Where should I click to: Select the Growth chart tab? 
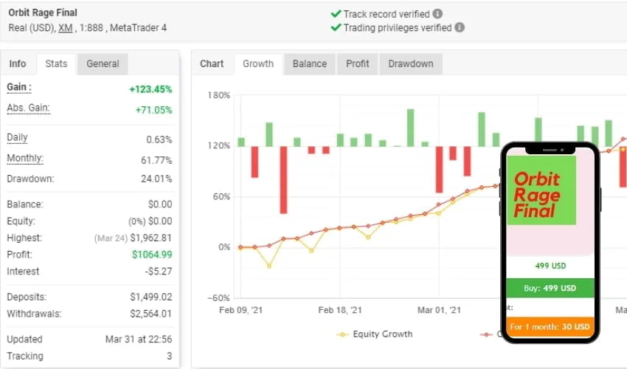click(x=258, y=63)
